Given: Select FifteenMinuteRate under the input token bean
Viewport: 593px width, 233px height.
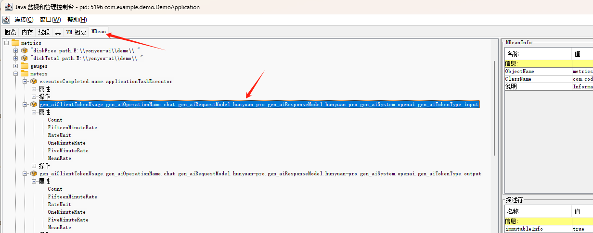Looking at the screenshot, I should [x=73, y=127].
